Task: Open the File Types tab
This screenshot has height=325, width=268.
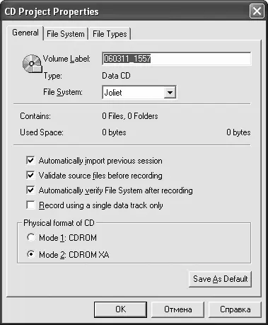Action: [110, 34]
